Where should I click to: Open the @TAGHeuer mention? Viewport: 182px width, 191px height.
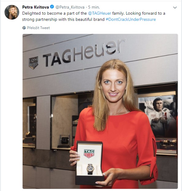pyautogui.click(x=100, y=13)
